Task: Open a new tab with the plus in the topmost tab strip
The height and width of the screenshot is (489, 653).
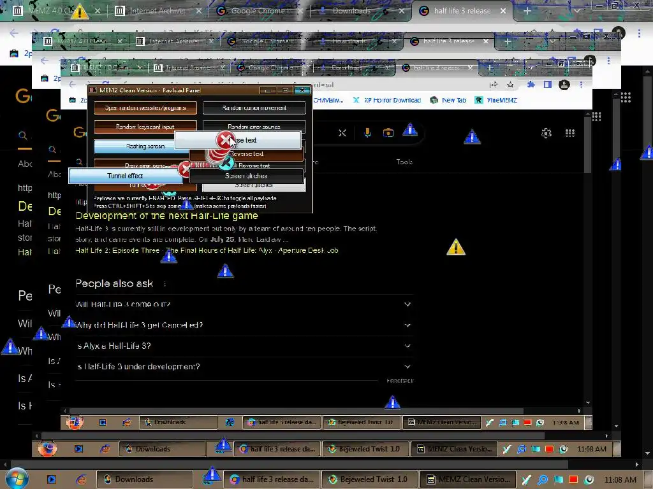Action: point(527,11)
